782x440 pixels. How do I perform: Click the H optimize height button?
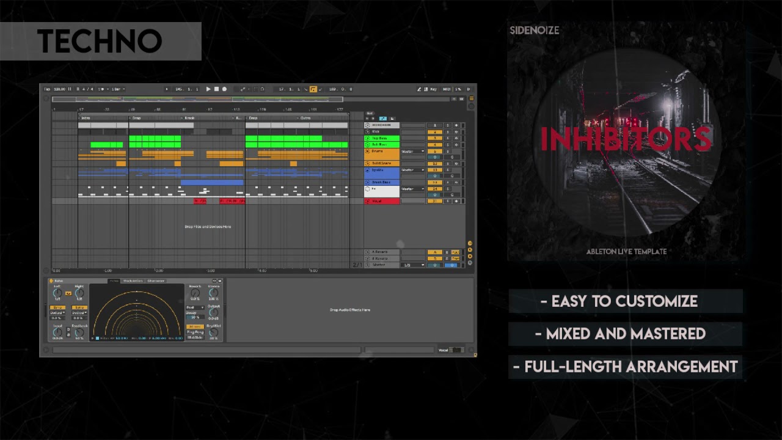click(454, 99)
